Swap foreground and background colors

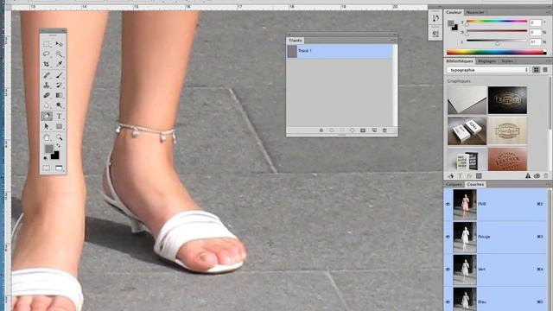pyautogui.click(x=58, y=145)
